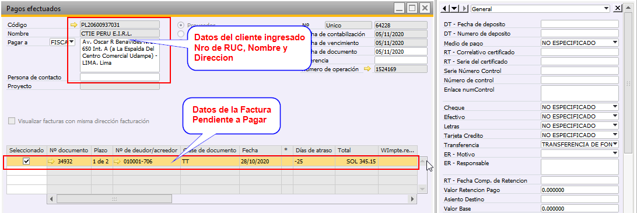The image size is (637, 213).
Task: Click the Enlace numControl text area
Action: click(580, 93)
